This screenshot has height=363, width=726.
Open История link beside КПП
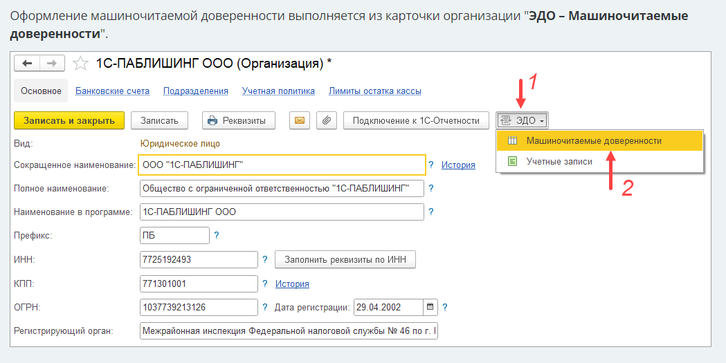pyautogui.click(x=292, y=284)
